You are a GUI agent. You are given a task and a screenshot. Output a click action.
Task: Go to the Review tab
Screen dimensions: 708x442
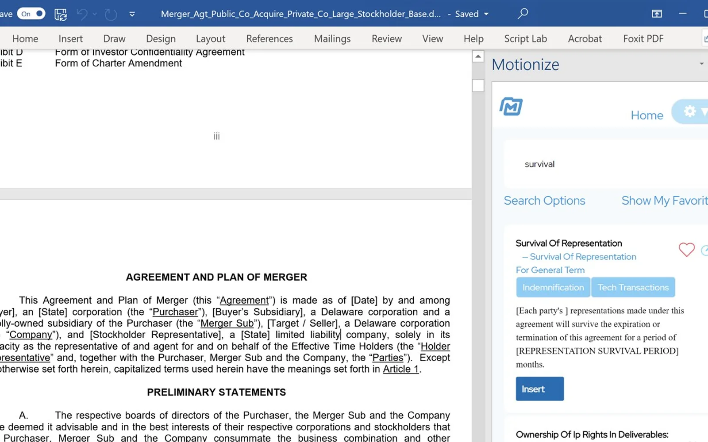click(x=387, y=39)
